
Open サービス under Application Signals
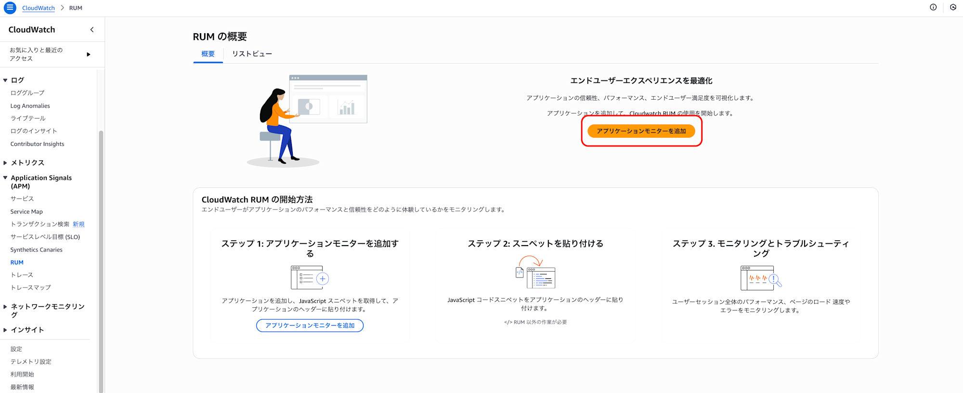pyautogui.click(x=22, y=198)
